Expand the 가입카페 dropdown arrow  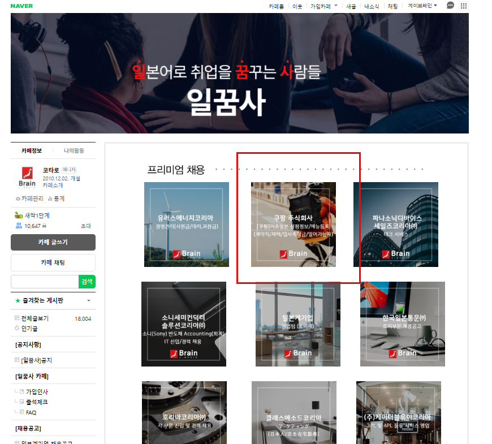pyautogui.click(x=336, y=5)
